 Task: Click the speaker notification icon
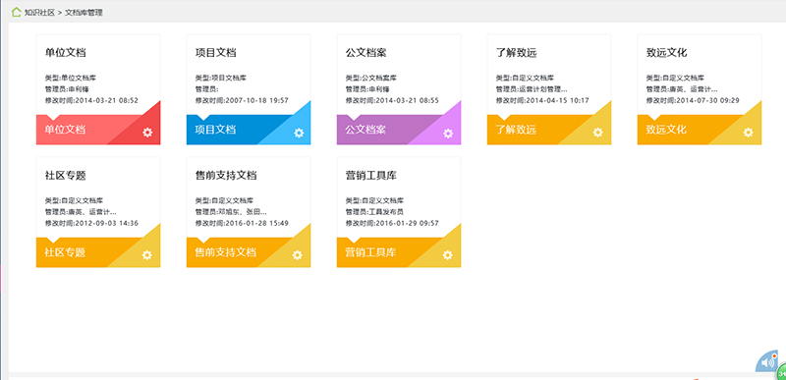767,361
